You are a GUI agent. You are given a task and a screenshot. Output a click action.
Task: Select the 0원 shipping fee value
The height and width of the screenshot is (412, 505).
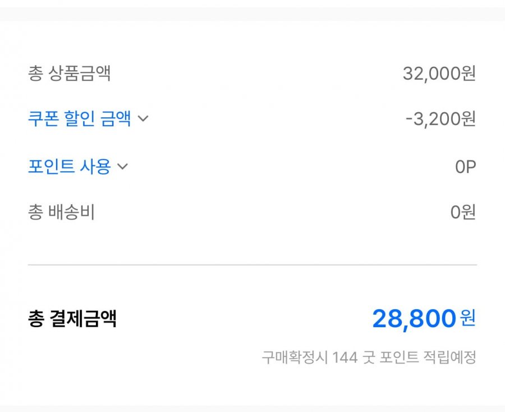pos(463,213)
